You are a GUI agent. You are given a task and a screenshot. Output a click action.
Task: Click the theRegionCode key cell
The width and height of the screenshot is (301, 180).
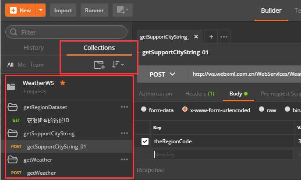point(223,141)
